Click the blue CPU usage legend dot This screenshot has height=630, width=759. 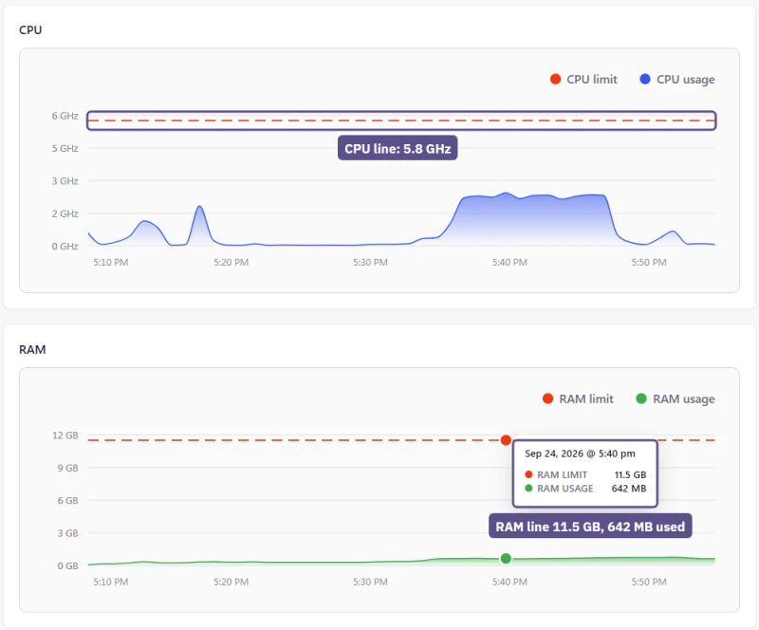(645, 79)
